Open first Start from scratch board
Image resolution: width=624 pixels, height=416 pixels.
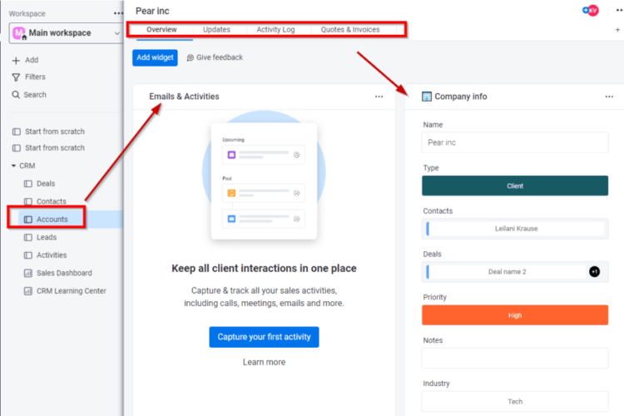tap(55, 131)
